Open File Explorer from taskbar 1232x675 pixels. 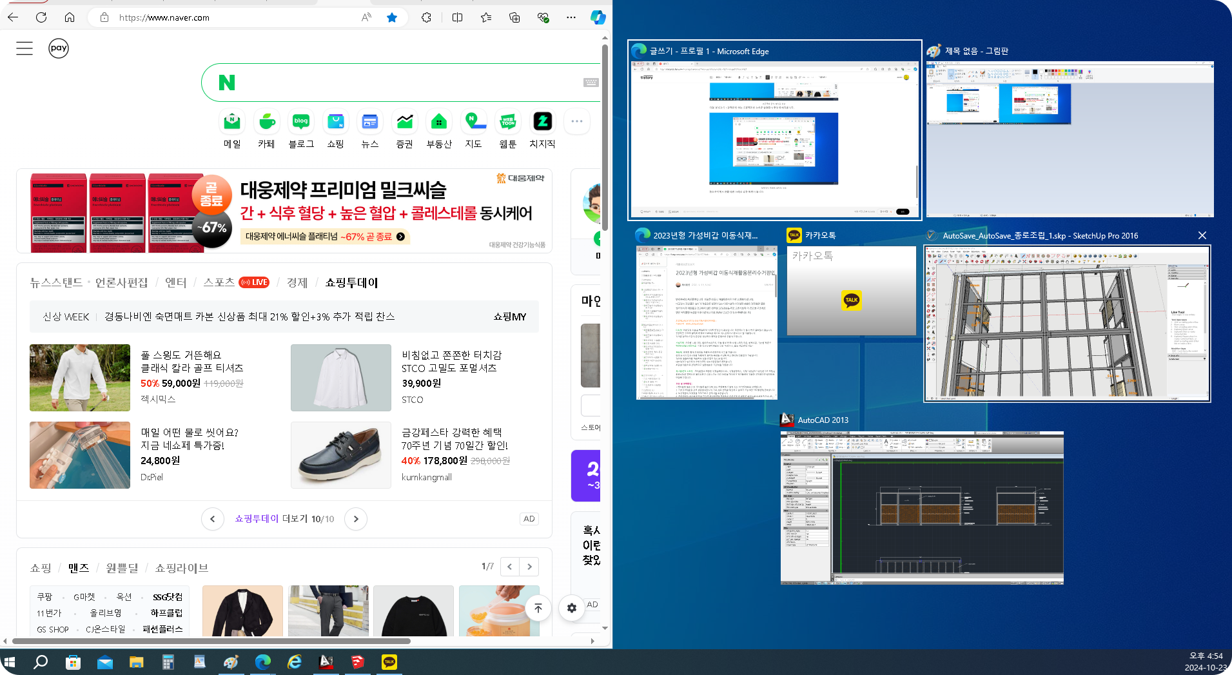tap(136, 662)
